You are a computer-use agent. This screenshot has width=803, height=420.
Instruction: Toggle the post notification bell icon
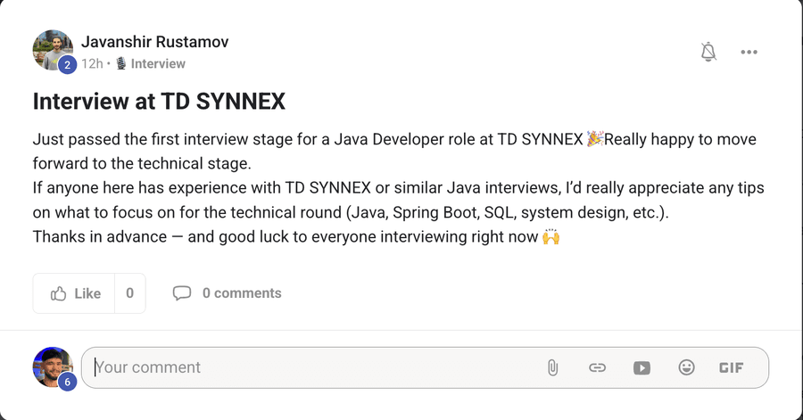pyautogui.click(x=708, y=52)
